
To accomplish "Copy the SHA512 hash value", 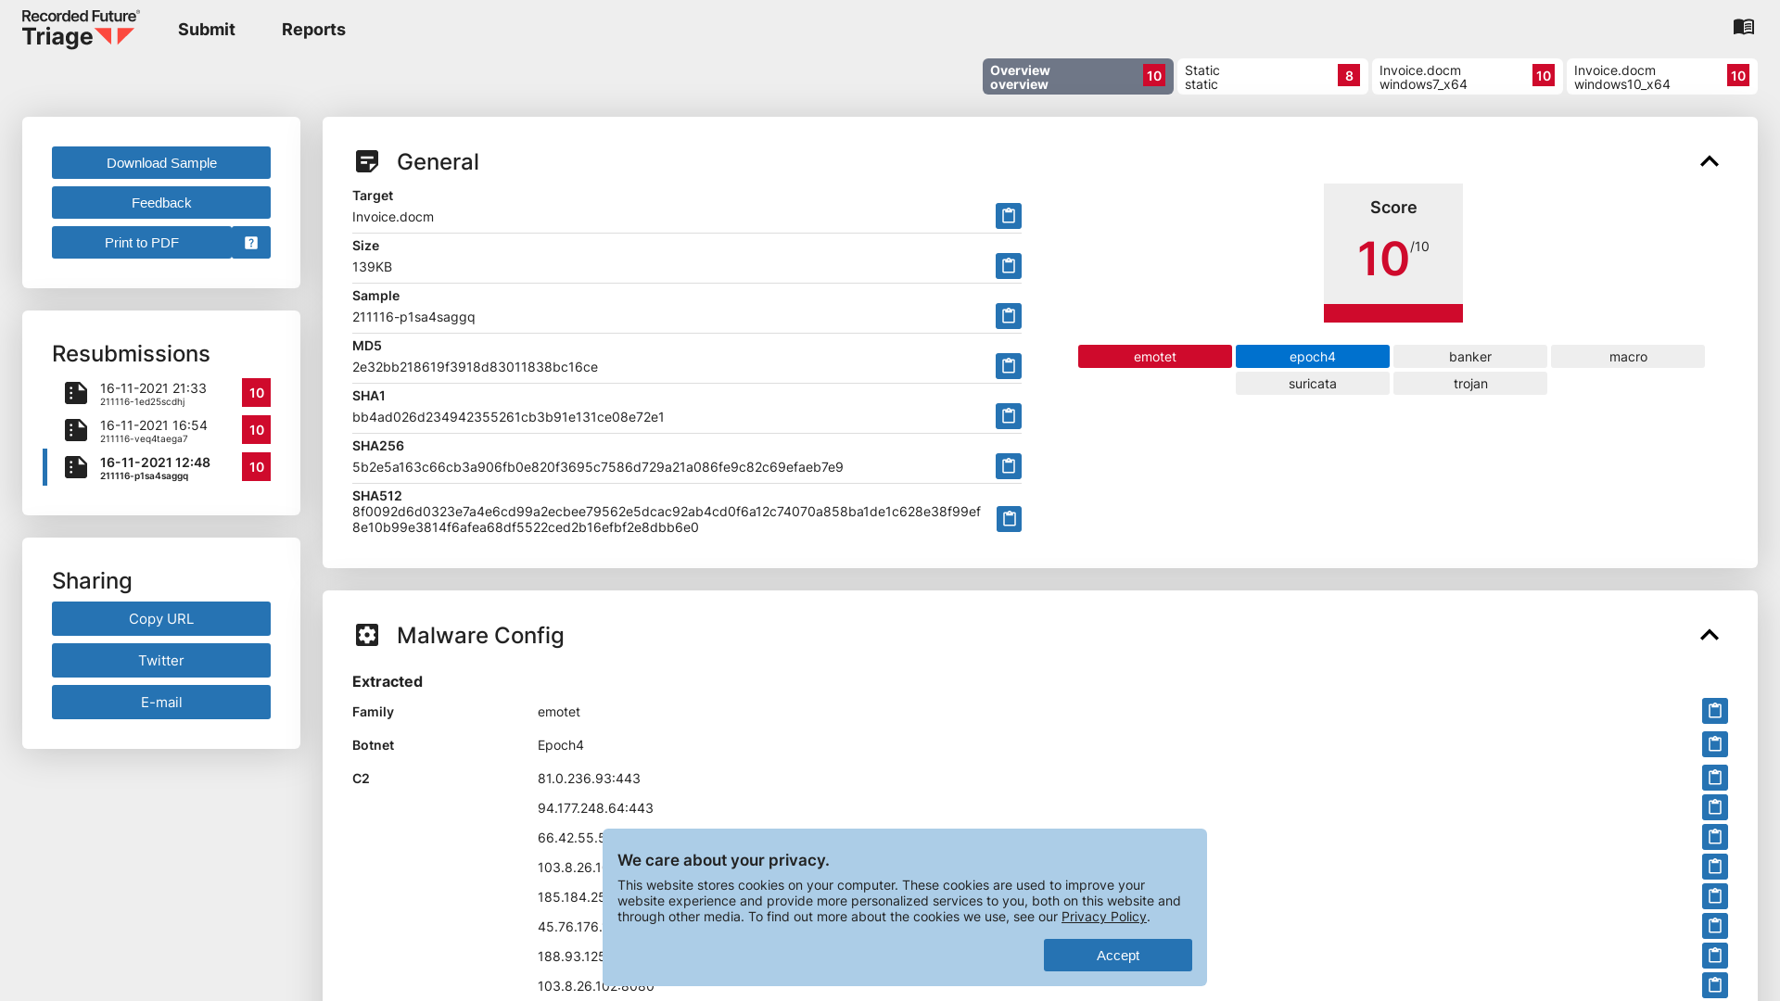I will click(1009, 519).
